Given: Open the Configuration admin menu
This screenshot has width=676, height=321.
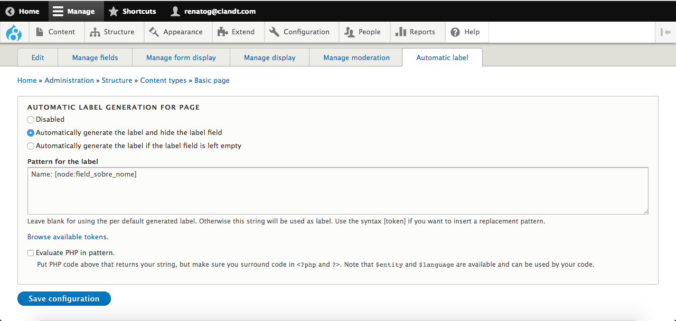Looking at the screenshot, I should [299, 32].
